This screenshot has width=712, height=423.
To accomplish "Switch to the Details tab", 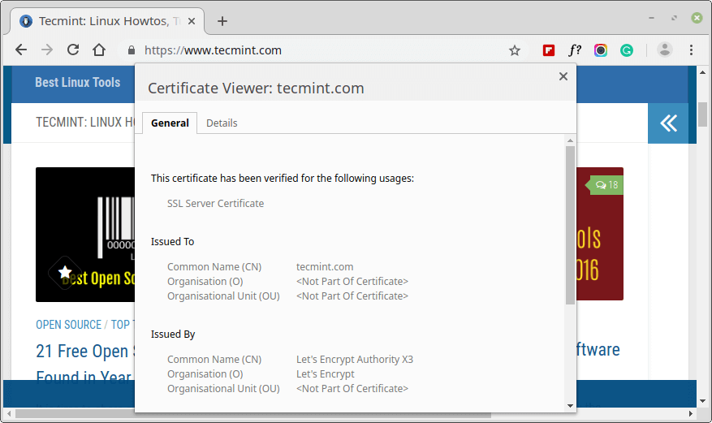I will point(222,123).
